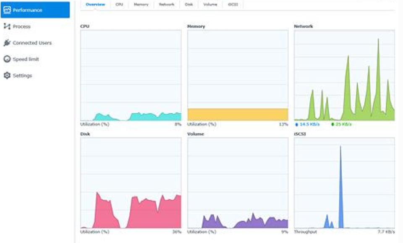Click the blue upload arrow icon under Network
Image resolution: width=403 pixels, height=243 pixels.
(x=297, y=124)
